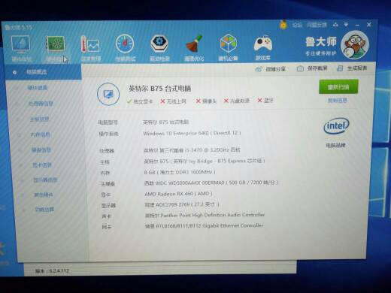391x293 pixels.
Task: Click the Panther Point High Definition Audio value
Action: pos(205,215)
